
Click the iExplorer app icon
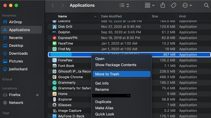click(x=54, y=99)
